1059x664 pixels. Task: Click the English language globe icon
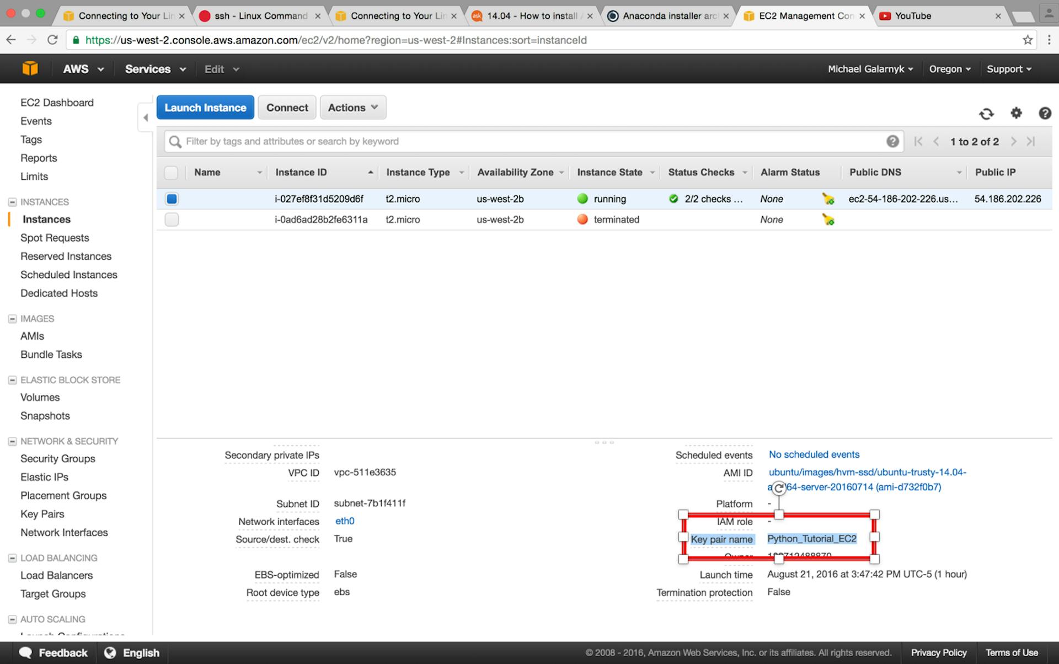pos(109,652)
